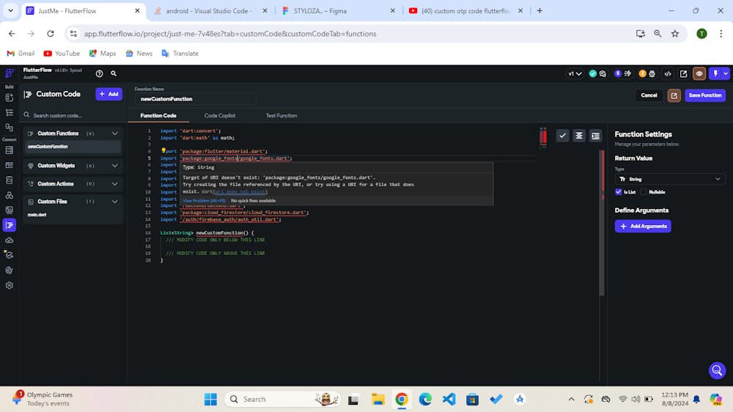
Task: Open Microsoft Edge from taskbar
Action: pyautogui.click(x=425, y=399)
